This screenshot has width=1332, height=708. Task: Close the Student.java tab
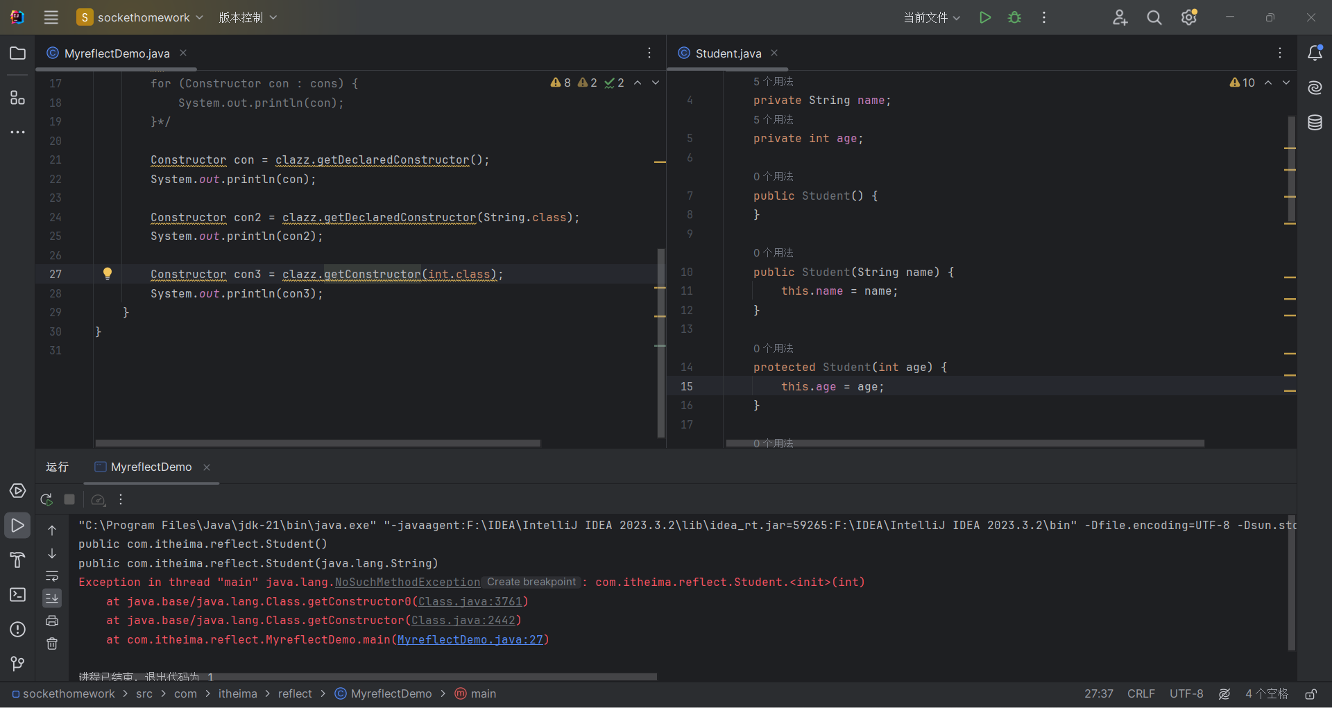[x=774, y=53]
